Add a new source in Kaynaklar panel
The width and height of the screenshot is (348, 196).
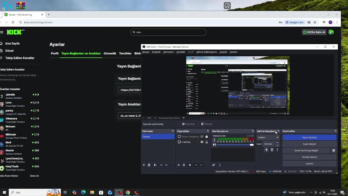[x=179, y=165]
